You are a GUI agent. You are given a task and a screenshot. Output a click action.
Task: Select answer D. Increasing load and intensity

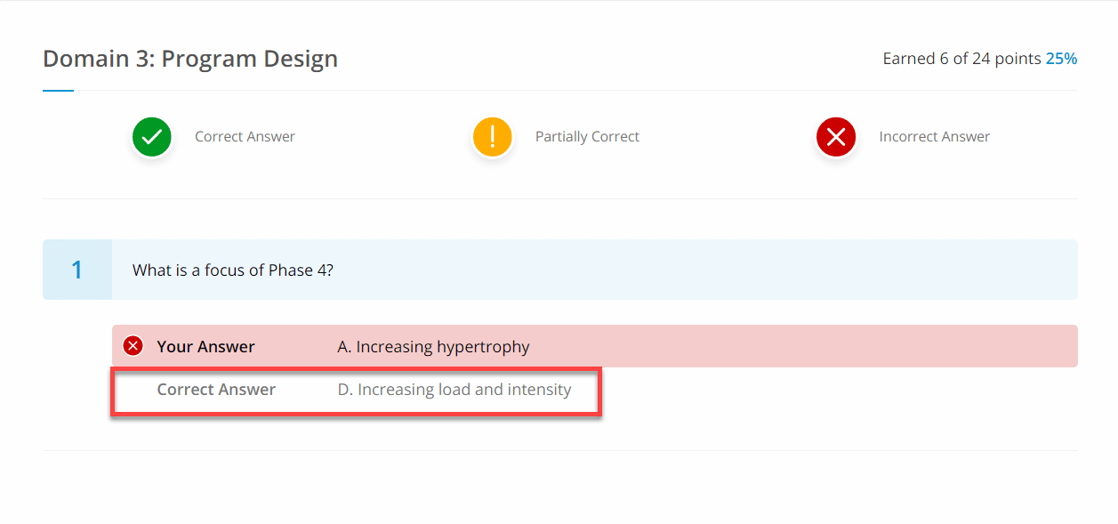point(454,390)
